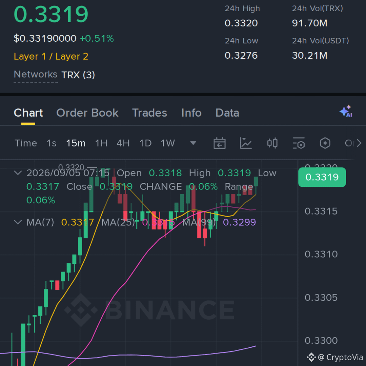Click the hexagon tools icon
Viewport: 366px width, 366px height.
(325, 143)
